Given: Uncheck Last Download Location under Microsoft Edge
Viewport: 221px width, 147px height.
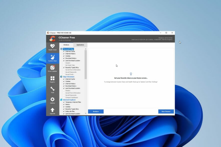Looking at the screenshot, I should coord(64,61).
